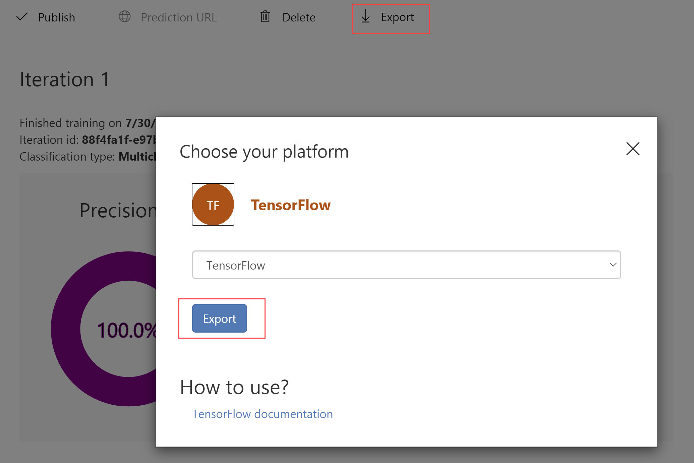Click the Choose your platform heading
Image resolution: width=694 pixels, height=463 pixels.
[x=264, y=152]
